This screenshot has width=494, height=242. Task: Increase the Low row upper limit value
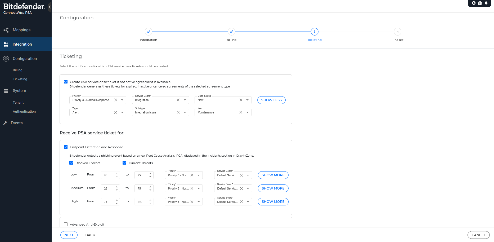[150, 174]
